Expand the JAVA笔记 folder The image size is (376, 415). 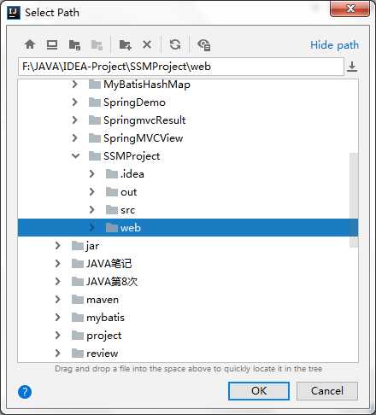click(x=57, y=264)
